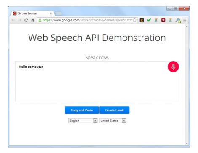Click the address bar URL field
The width and height of the screenshot is (198, 153).
pos(87,20)
